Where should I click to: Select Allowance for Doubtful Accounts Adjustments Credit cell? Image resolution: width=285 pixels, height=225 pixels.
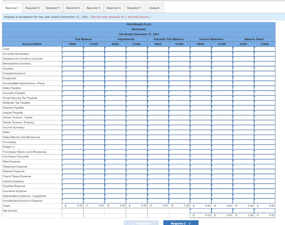pos(137,59)
